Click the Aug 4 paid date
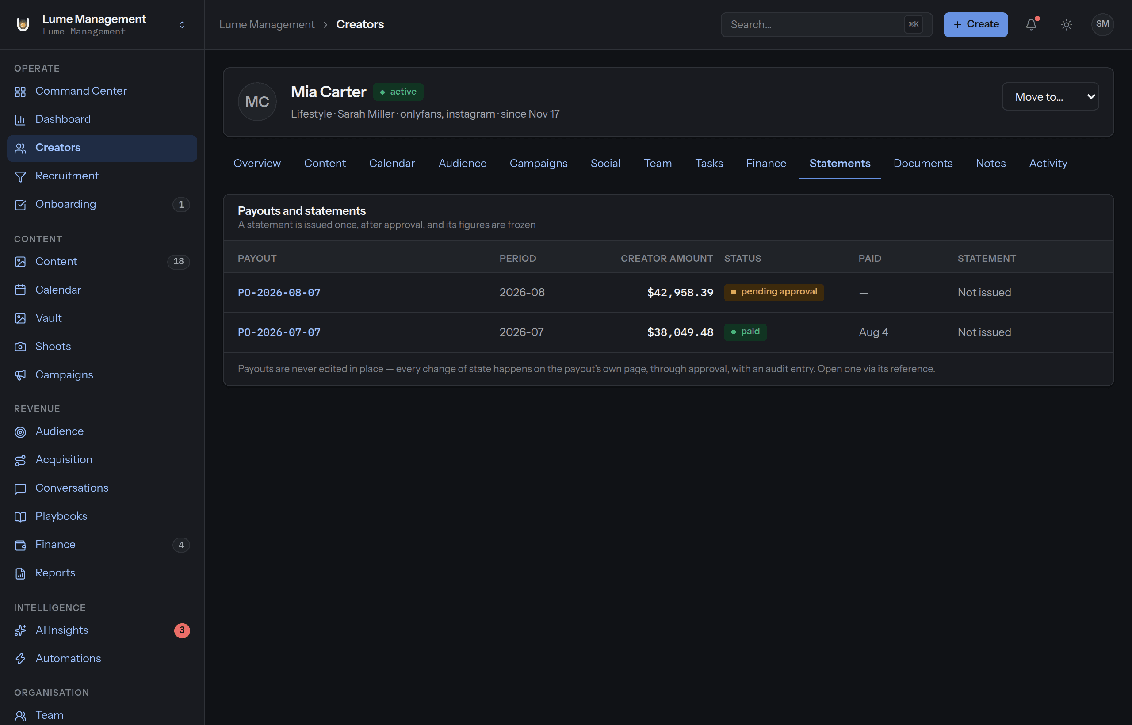This screenshot has height=725, width=1132. pos(873,332)
